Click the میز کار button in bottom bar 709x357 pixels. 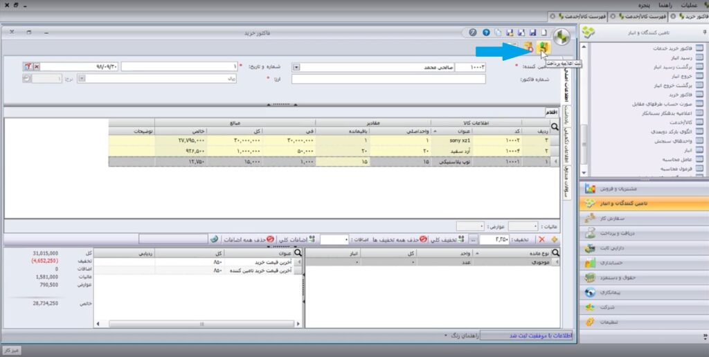(12, 351)
